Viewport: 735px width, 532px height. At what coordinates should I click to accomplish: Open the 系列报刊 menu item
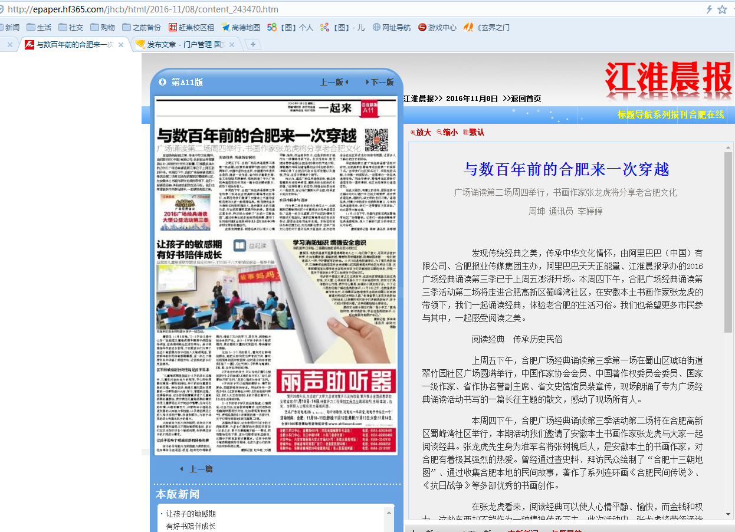pos(671,114)
